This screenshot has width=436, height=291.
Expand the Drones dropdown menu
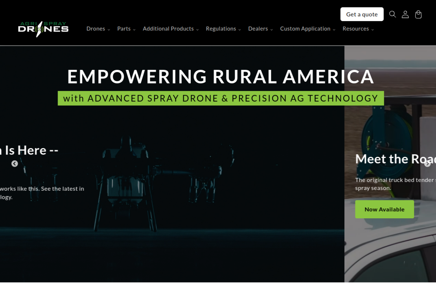pyautogui.click(x=98, y=29)
